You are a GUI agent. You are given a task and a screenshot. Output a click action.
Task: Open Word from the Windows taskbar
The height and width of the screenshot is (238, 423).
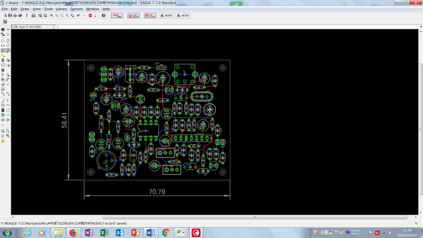tap(150, 233)
